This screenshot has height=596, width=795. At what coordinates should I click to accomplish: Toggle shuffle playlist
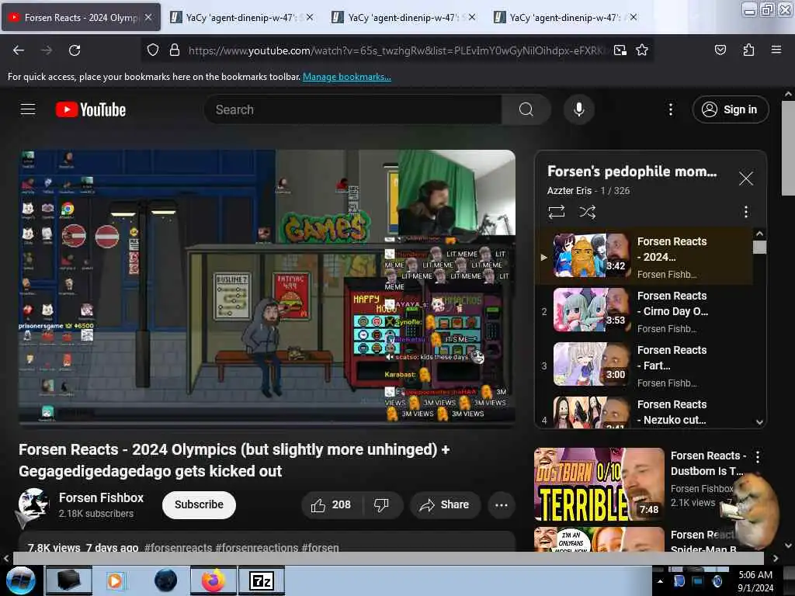[587, 212]
